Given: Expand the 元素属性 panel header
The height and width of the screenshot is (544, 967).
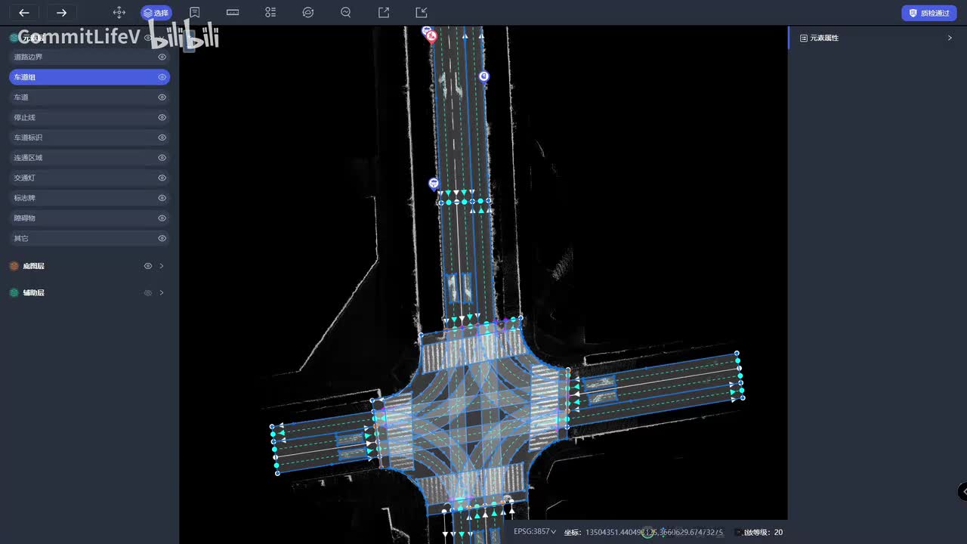Looking at the screenshot, I should pos(950,38).
